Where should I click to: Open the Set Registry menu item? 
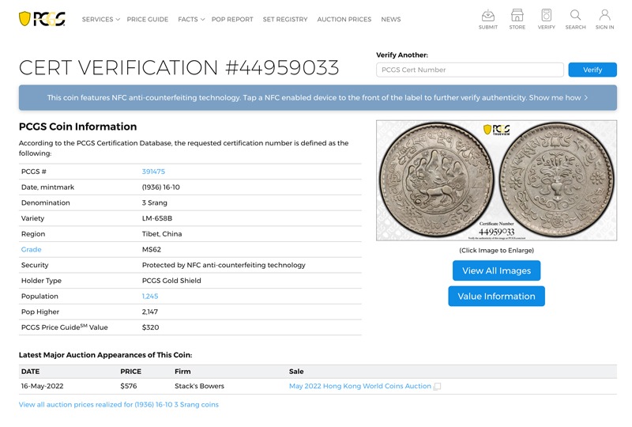[x=285, y=19]
